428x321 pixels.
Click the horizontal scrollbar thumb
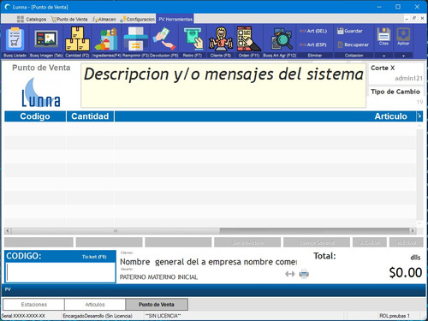pyautogui.click(x=116, y=230)
